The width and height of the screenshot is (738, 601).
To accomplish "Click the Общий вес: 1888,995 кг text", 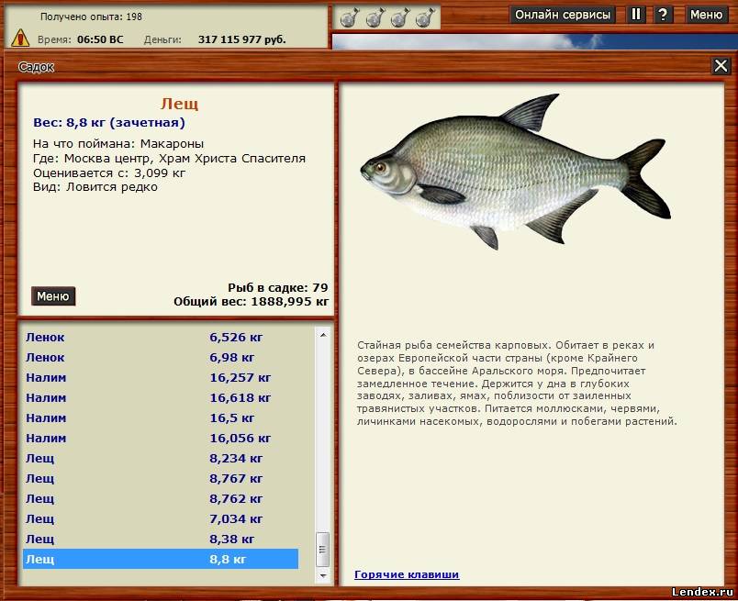I will [x=251, y=302].
